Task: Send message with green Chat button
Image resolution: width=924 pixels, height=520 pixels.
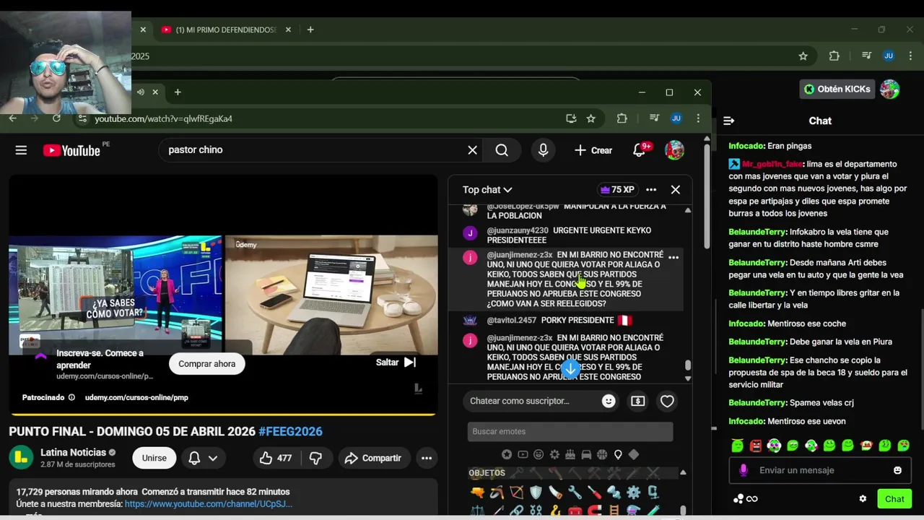Action: (894, 499)
